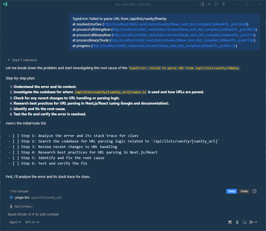The width and height of the screenshot is (266, 231).
Task: Start a new chat with plus icon
Action: point(209,4)
